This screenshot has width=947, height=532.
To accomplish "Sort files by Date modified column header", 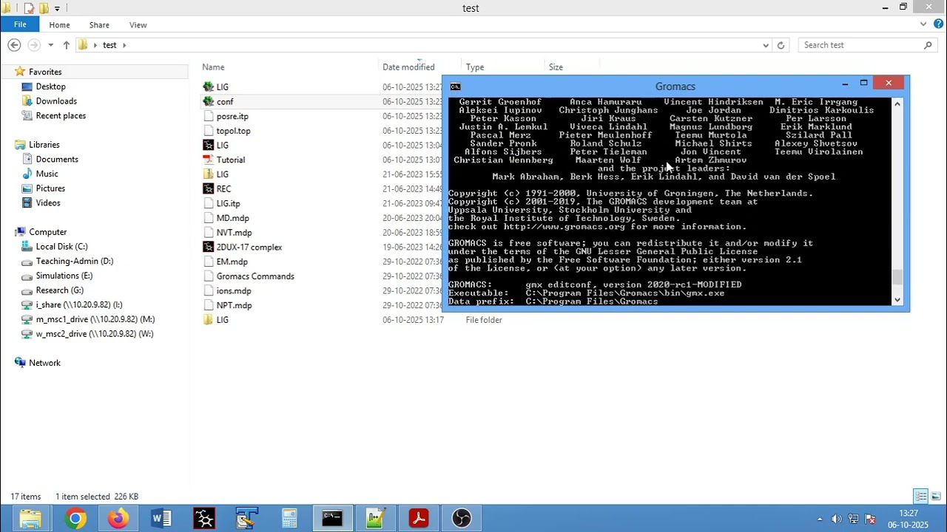I will click(x=408, y=67).
